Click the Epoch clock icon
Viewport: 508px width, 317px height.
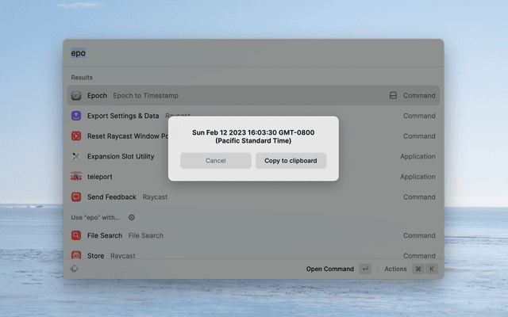point(76,96)
